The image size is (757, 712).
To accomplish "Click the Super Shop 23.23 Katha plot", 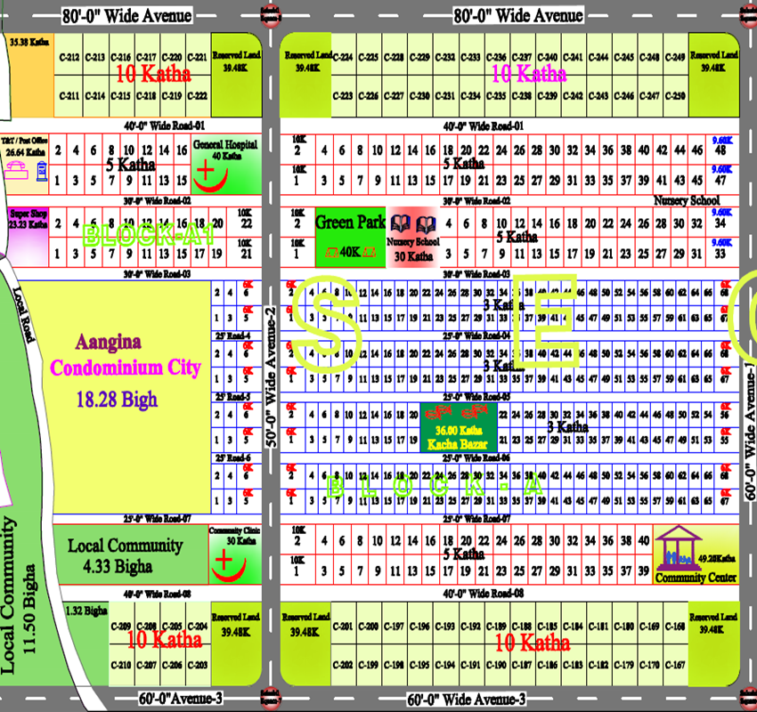I will click(28, 233).
